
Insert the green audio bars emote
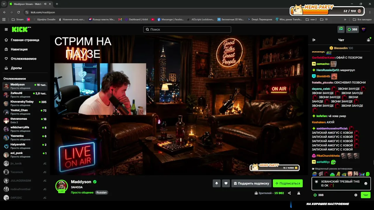pos(332,174)
